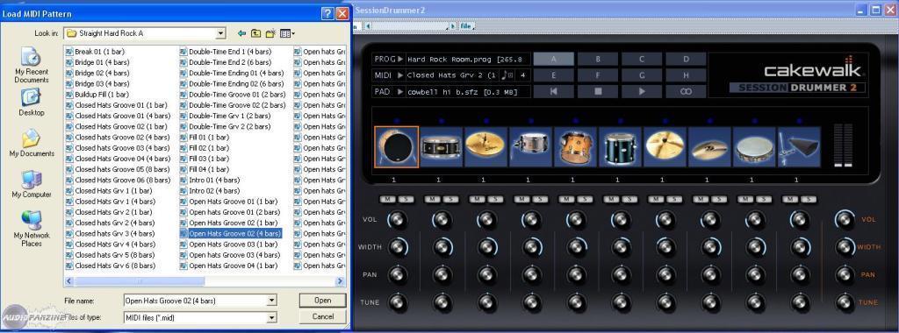Viewport: 899px width, 333px height.
Task: Mute the last drum channel
Action: pos(791,199)
